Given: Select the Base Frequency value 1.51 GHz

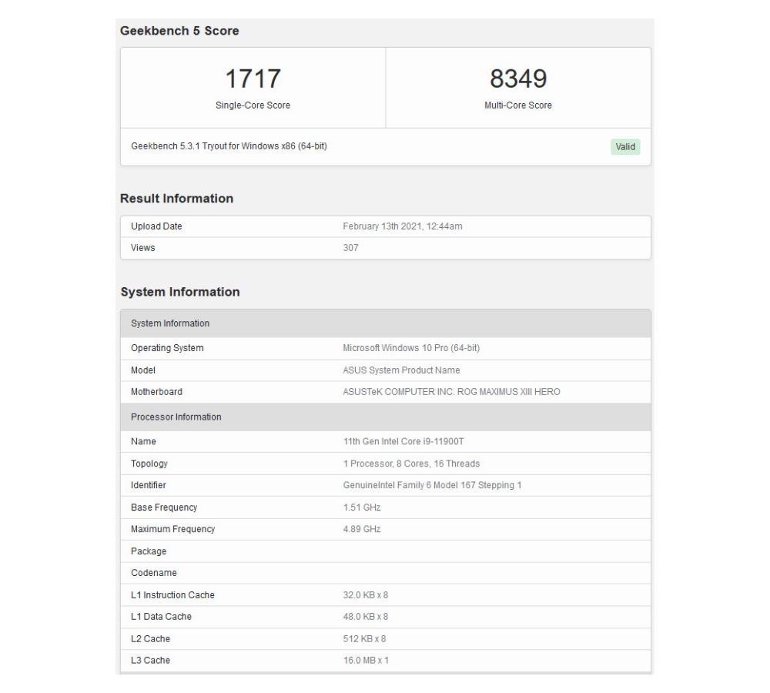Looking at the screenshot, I should point(360,507).
